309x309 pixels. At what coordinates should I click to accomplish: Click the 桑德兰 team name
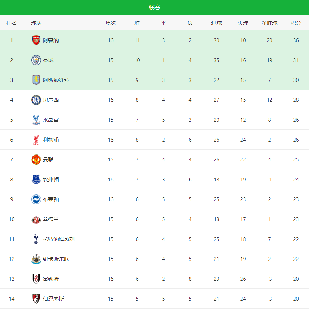(x=51, y=219)
